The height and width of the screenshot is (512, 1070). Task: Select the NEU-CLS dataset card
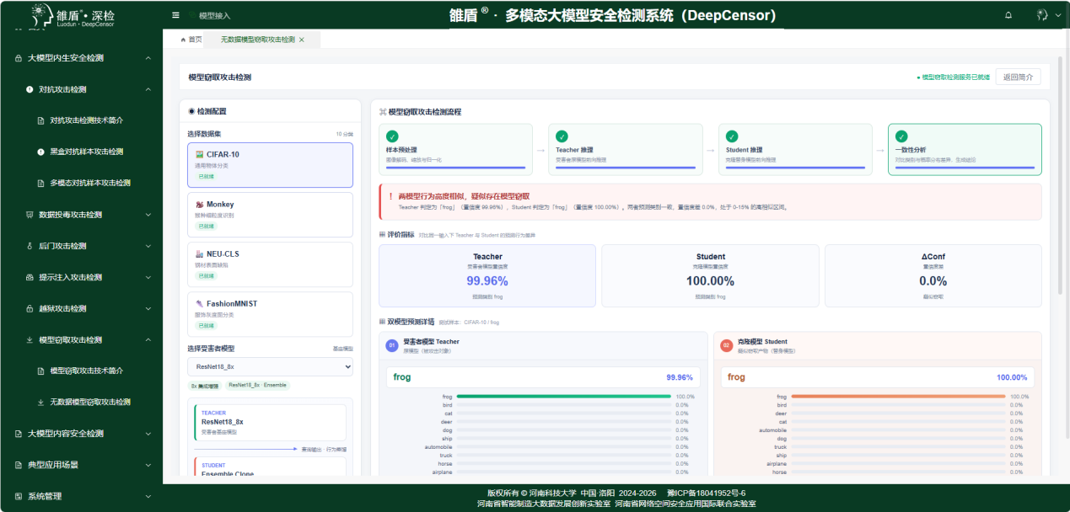pyautogui.click(x=270, y=264)
